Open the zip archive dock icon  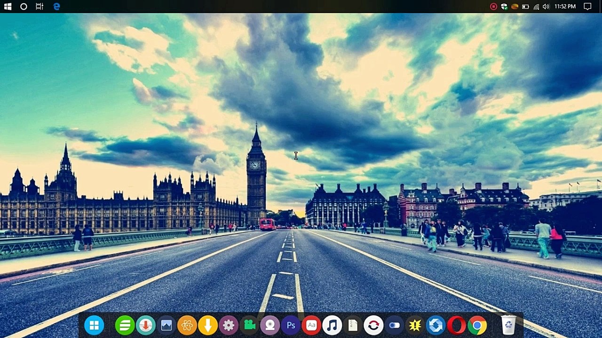click(353, 325)
